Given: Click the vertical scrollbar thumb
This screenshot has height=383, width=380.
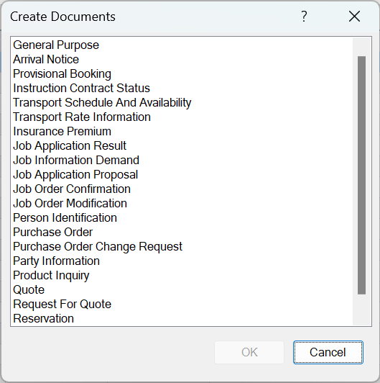Looking at the screenshot, I should pos(361,175).
